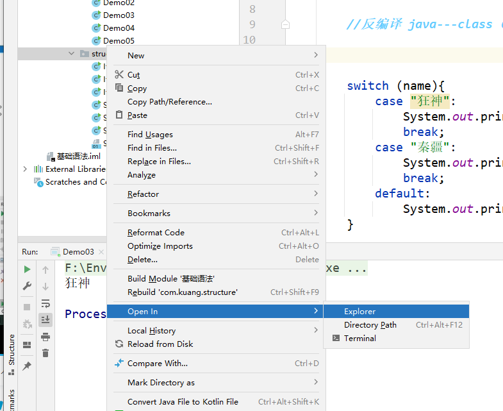Viewport: 503px width, 411px height.
Task: Close the Demo03 run tab
Action: click(101, 252)
